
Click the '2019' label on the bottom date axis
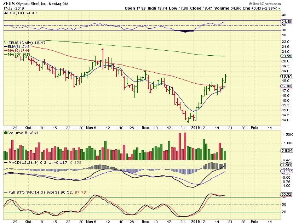point(195,222)
